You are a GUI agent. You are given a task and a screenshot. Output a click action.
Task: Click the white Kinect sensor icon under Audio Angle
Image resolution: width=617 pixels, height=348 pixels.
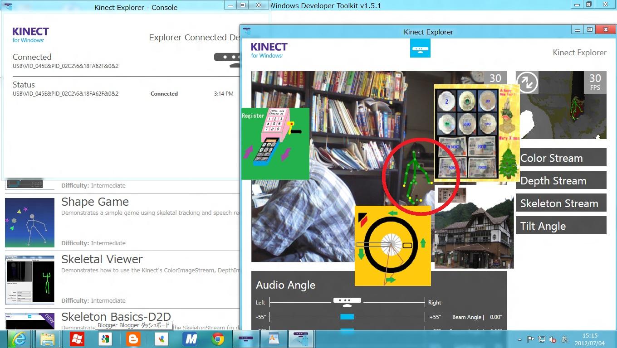[x=347, y=301]
